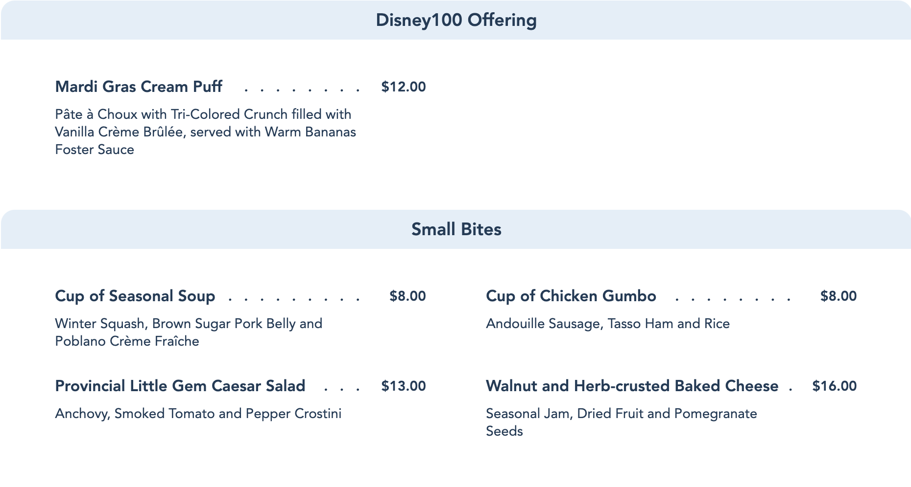Click the Small Bites section header
Image resolution: width=911 pixels, height=487 pixels.
click(x=456, y=229)
